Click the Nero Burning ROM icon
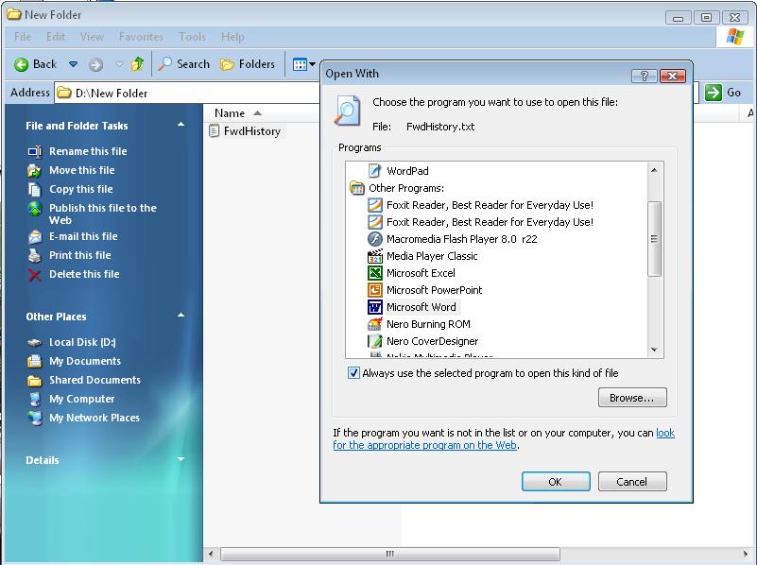 (374, 324)
